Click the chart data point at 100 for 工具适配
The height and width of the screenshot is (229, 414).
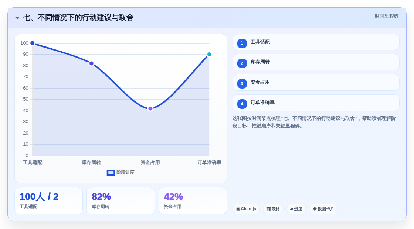(33, 43)
